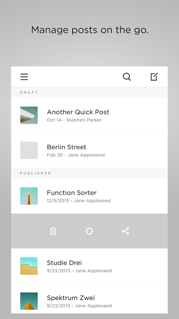The height and width of the screenshot is (319, 179).
Task: Tap the blank Berlin Street thumbnail
Action: 29,150
